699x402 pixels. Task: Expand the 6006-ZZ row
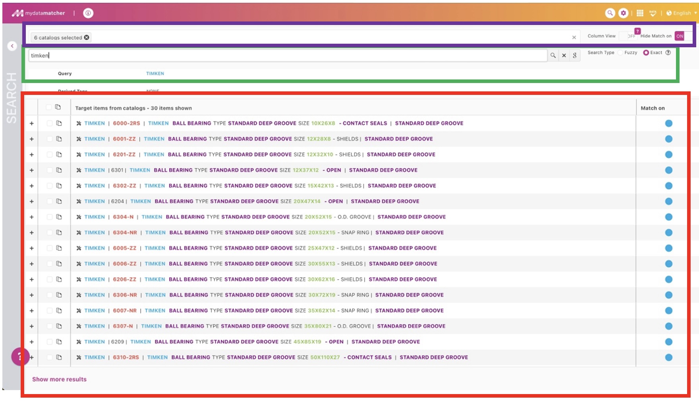(31, 264)
